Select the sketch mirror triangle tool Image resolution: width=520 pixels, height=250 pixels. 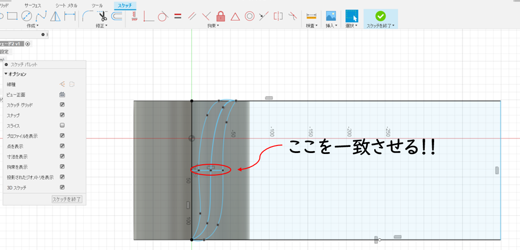[x=56, y=16]
